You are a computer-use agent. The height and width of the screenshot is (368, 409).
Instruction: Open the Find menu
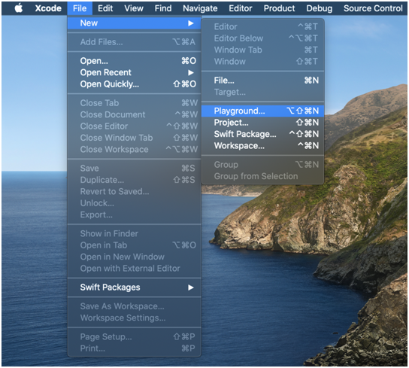tap(163, 8)
